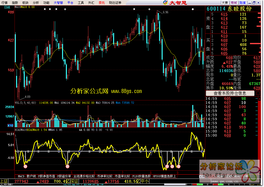Select the FLXG放量选股 tab
This screenshot has width=264, height=187.
(x=141, y=176)
